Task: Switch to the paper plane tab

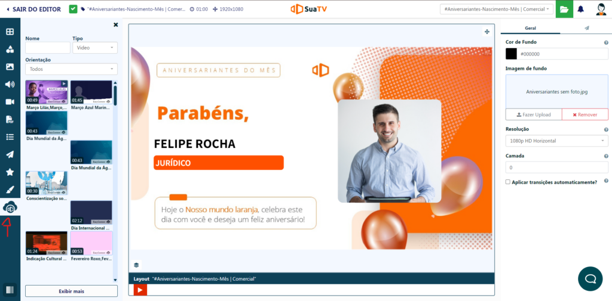Action: pos(586,28)
